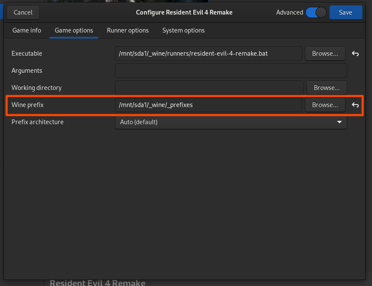Click the Prefix architecture label

[38, 122]
